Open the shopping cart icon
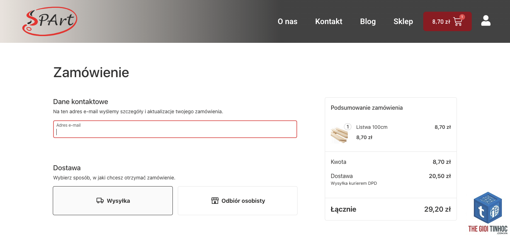The width and height of the screenshot is (510, 235). (x=458, y=22)
